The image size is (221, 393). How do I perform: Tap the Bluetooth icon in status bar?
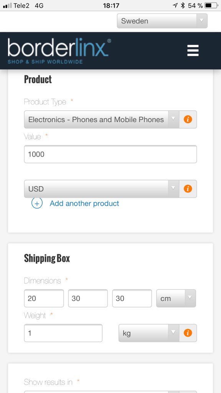tap(183, 5)
